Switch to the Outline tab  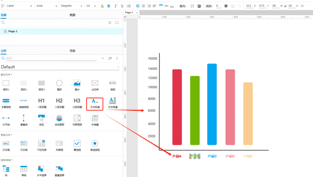pyautogui.click(x=72, y=15)
